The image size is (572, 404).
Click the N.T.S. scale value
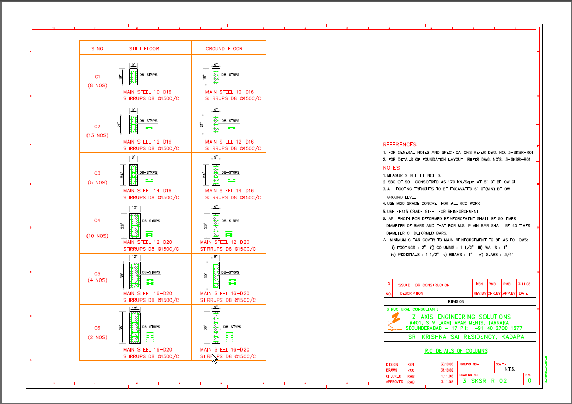pos(510,369)
